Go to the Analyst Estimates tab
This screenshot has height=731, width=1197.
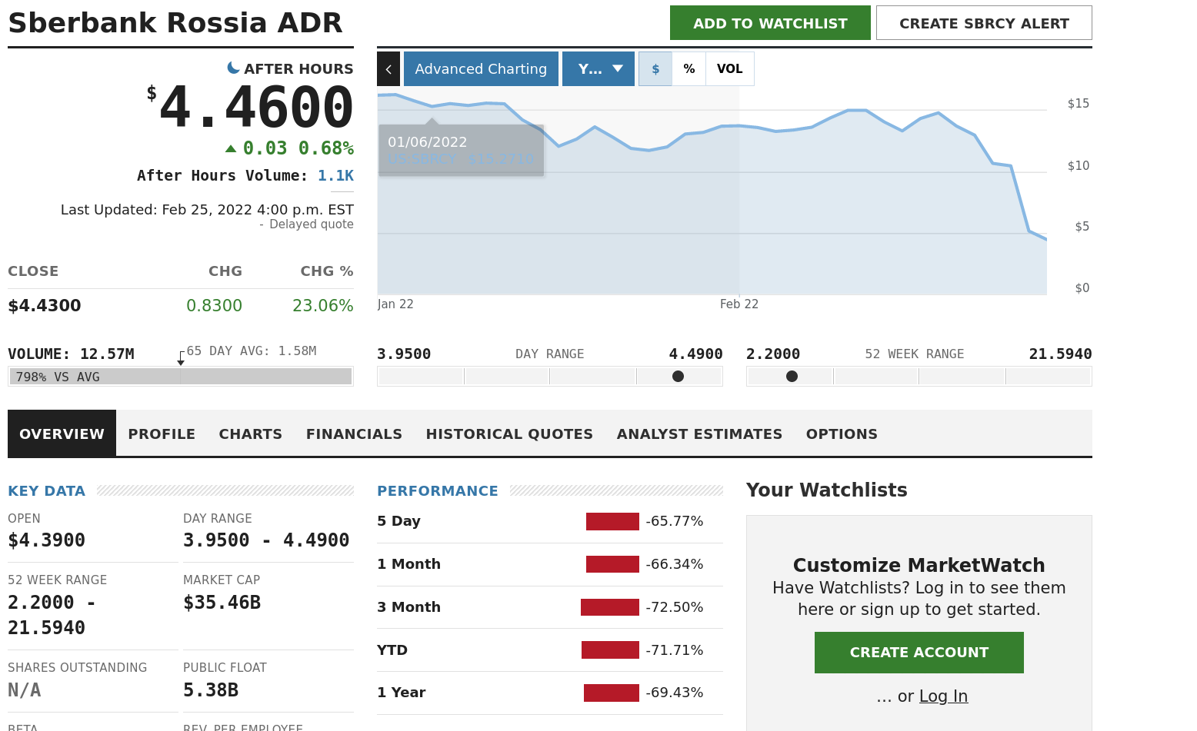point(699,434)
